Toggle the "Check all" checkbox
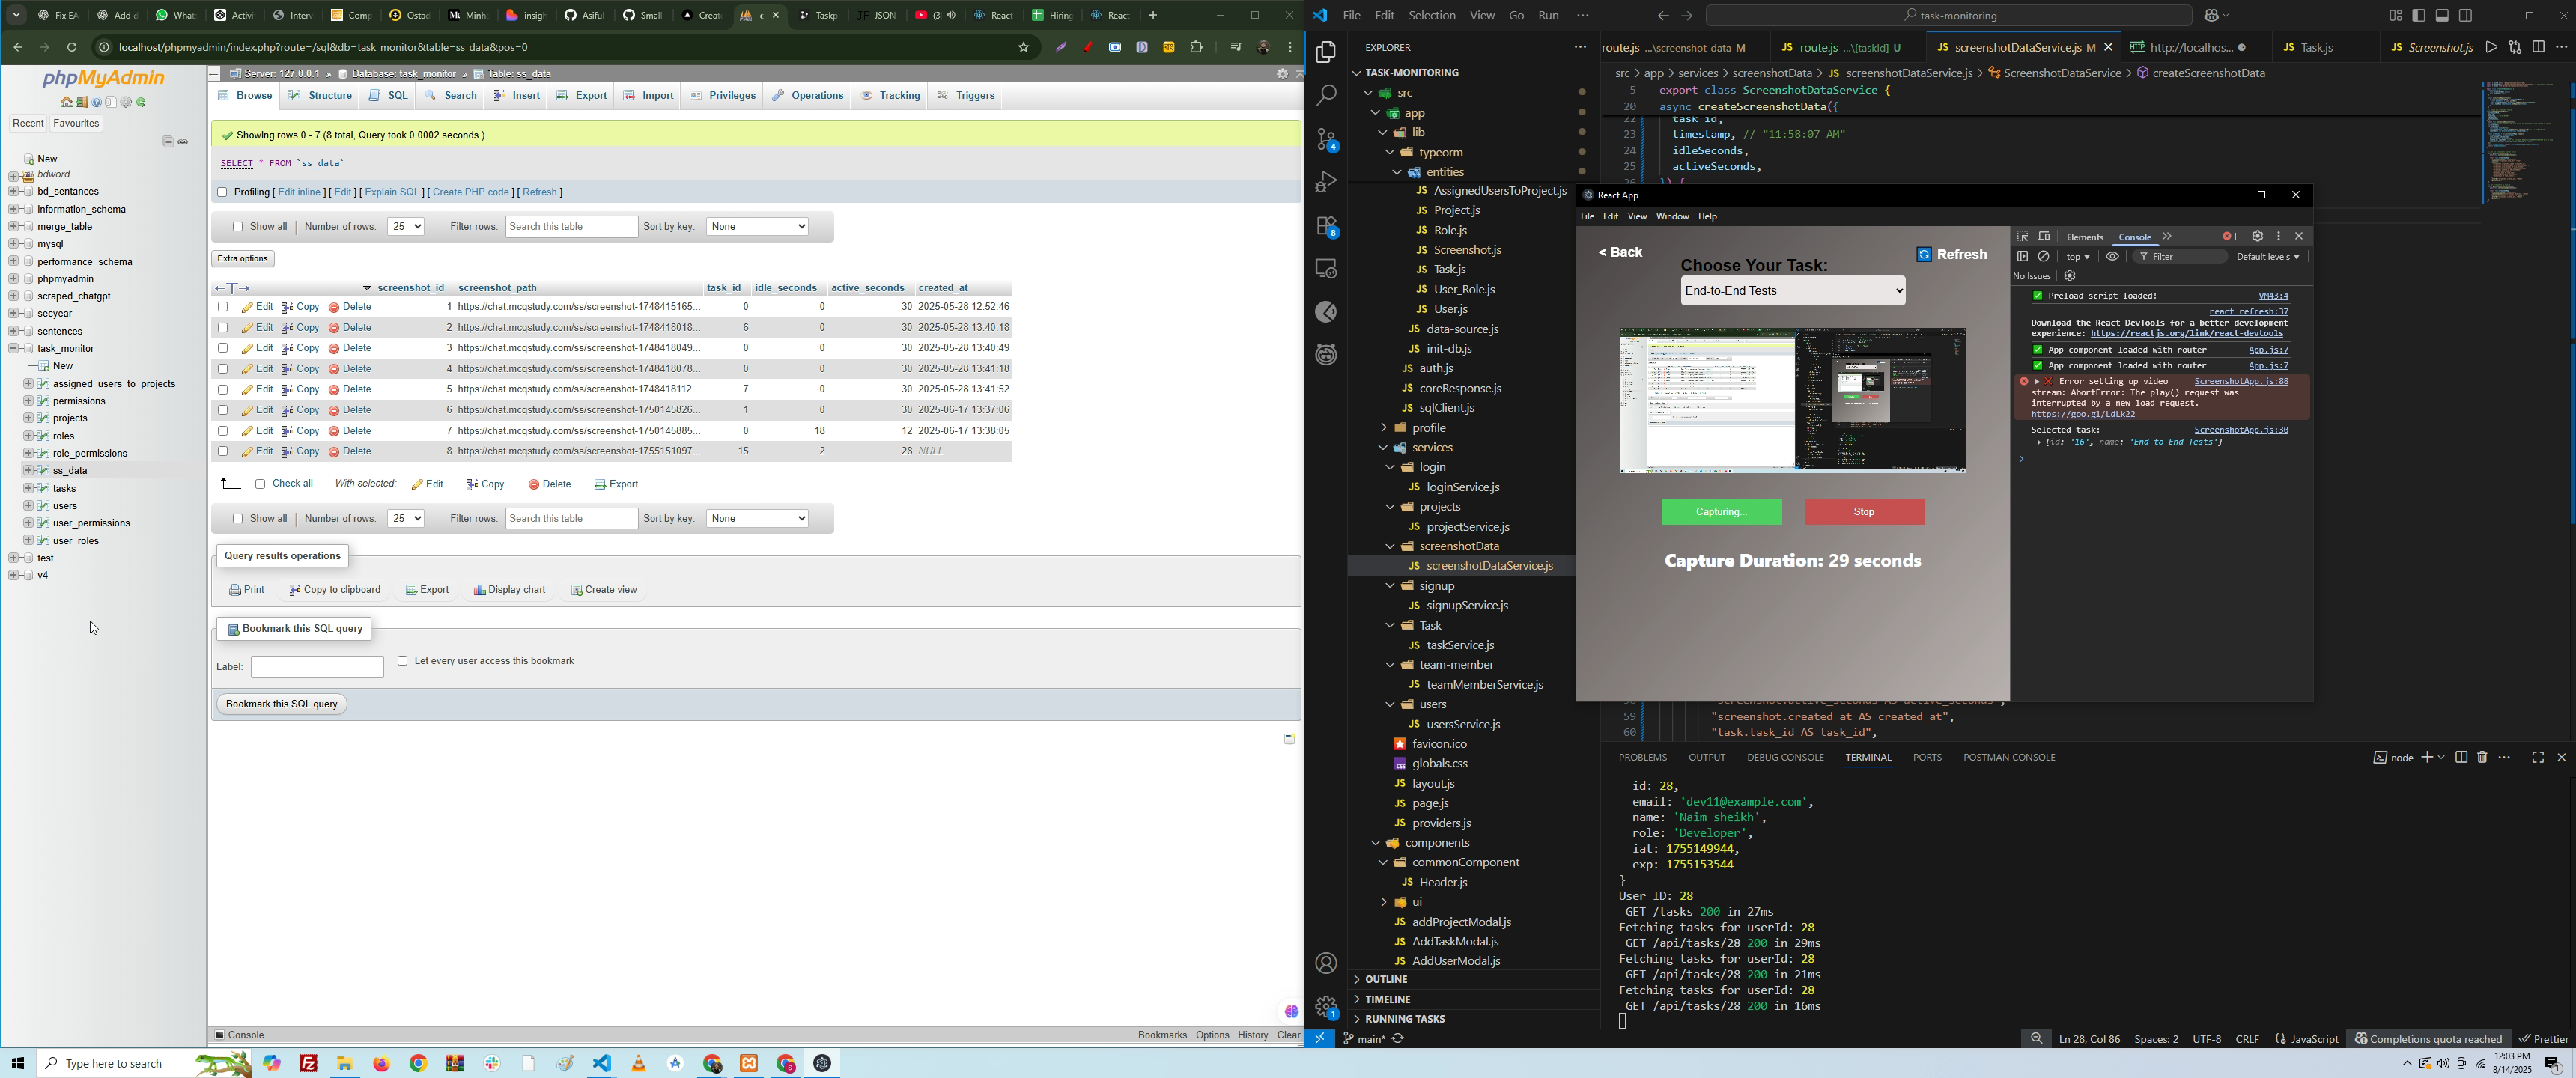Viewport: 2576px width, 1078px height. point(260,484)
